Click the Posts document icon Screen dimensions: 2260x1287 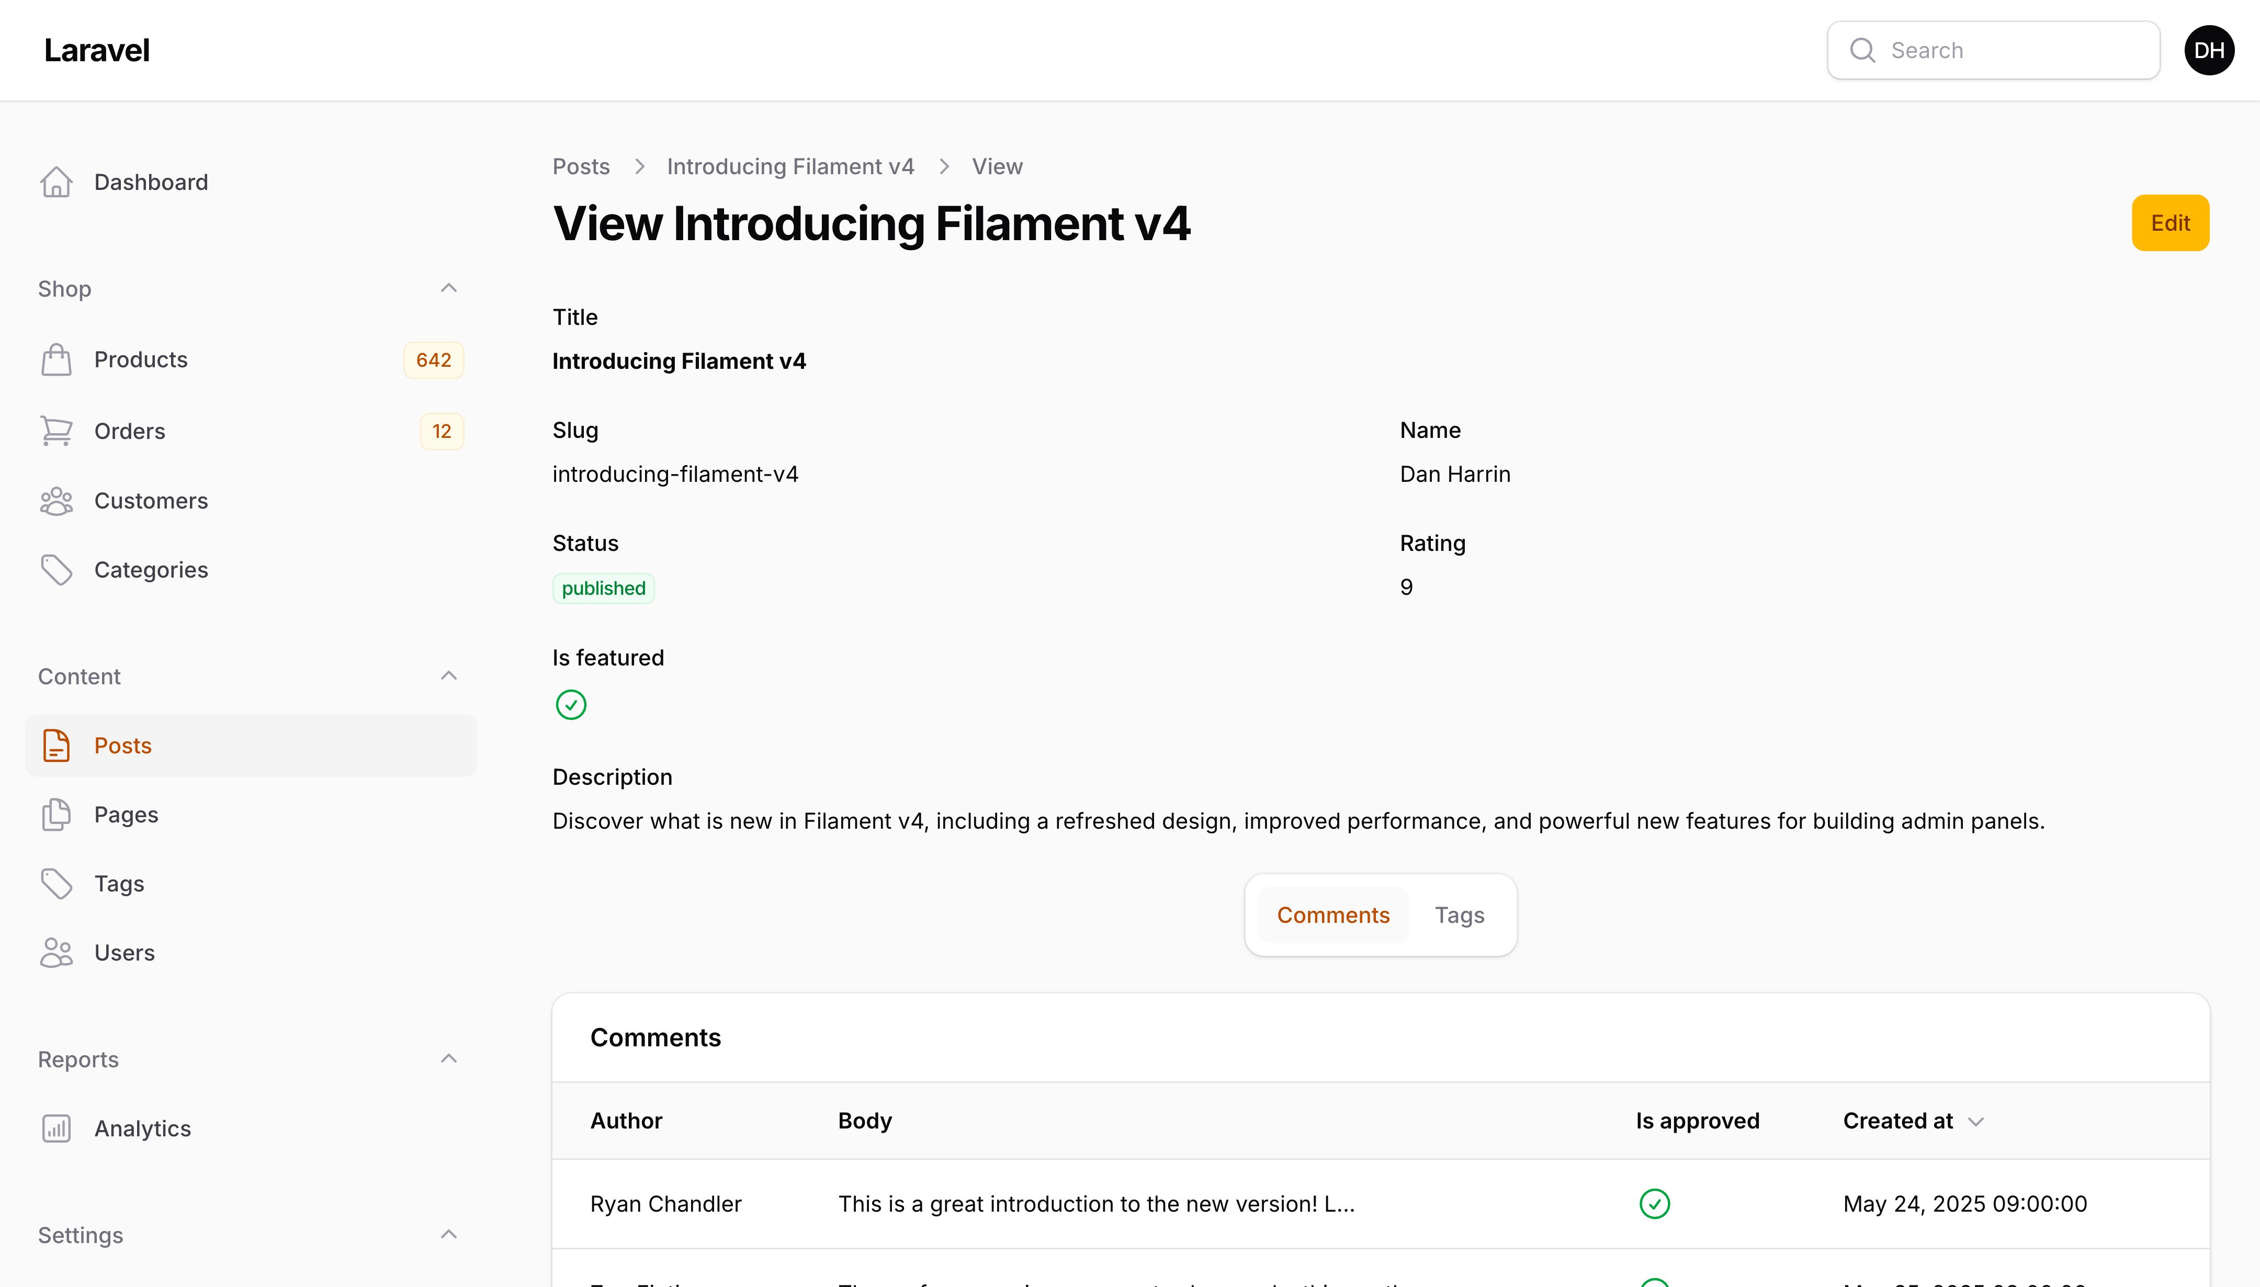[55, 746]
